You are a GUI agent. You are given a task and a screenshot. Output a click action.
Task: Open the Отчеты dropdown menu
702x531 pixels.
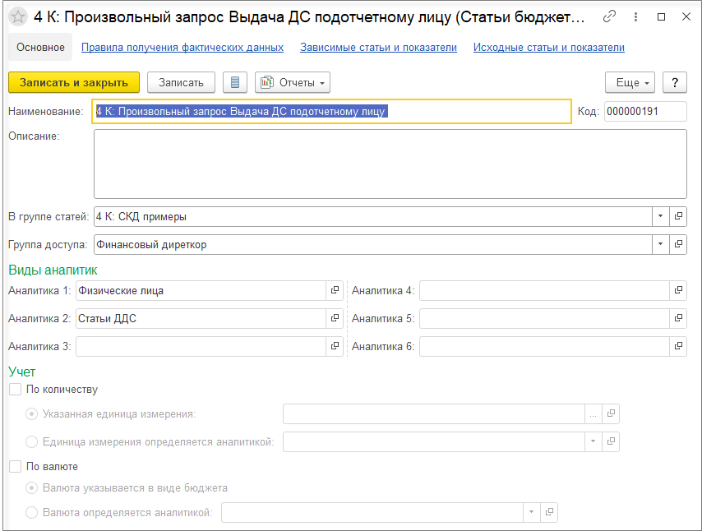pos(293,82)
